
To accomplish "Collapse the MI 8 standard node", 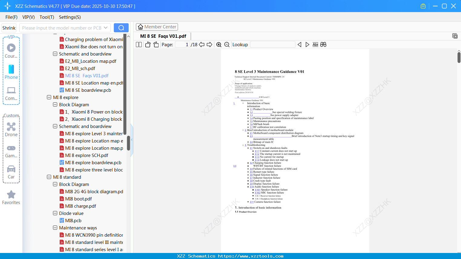I will point(49,177).
